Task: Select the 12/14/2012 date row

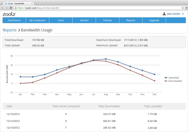Action: click(94, 121)
